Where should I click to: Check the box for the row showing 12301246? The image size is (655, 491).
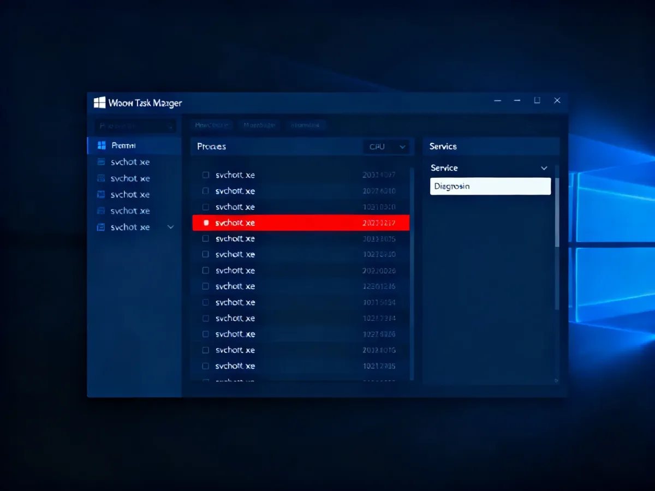click(x=206, y=286)
